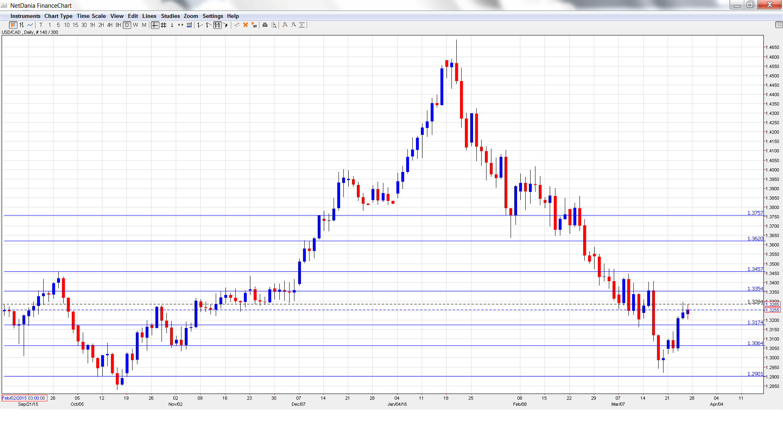
Task: Click the orange delete line button
Action: 245,25
